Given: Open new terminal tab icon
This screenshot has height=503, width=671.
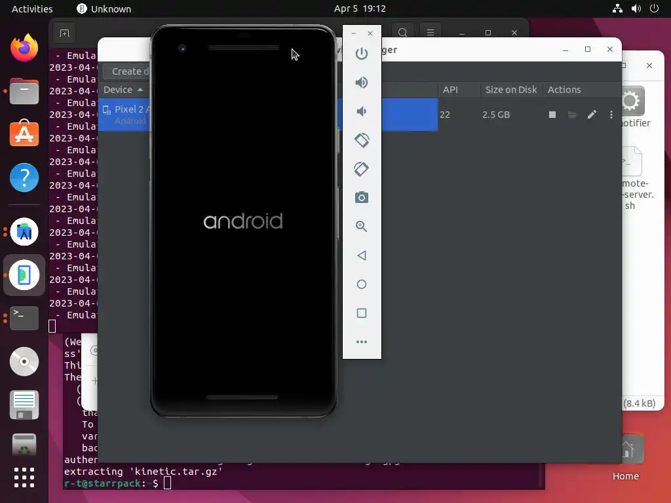Looking at the screenshot, I should pyautogui.click(x=64, y=33).
